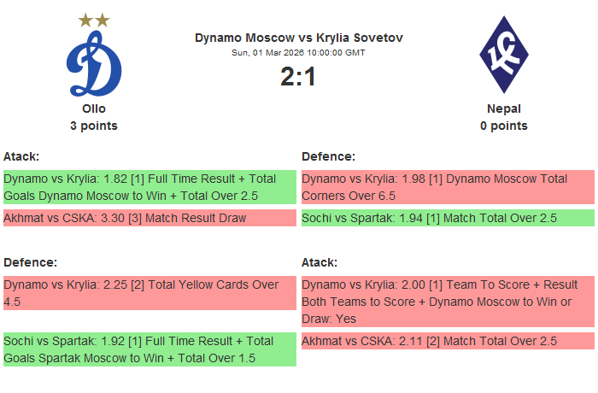This screenshot has width=598, height=393.
Task: Click the Akhmat vs CSKA Match Result Draw bet
Action: (x=149, y=218)
